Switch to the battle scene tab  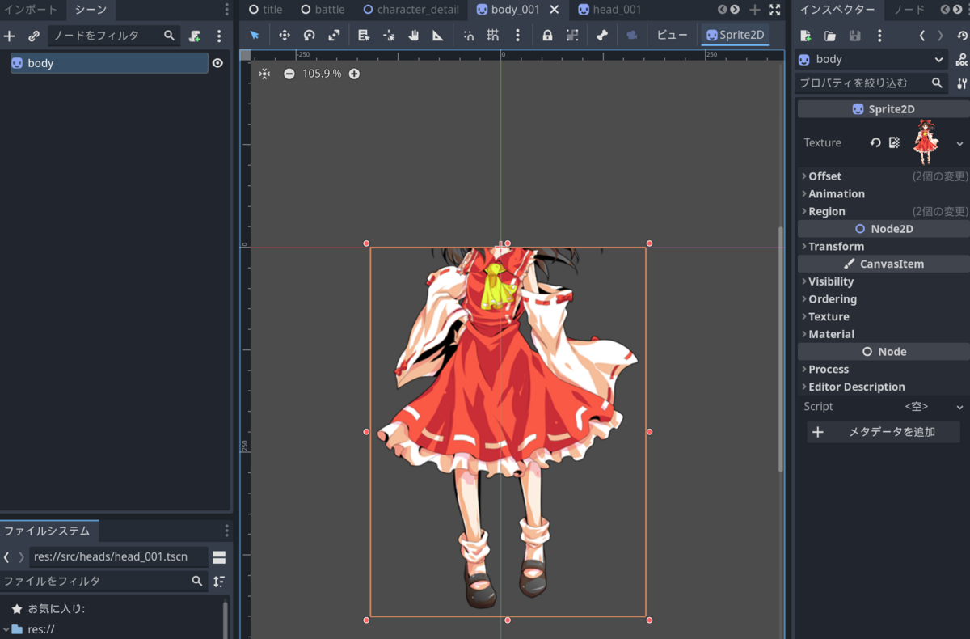[x=323, y=10]
